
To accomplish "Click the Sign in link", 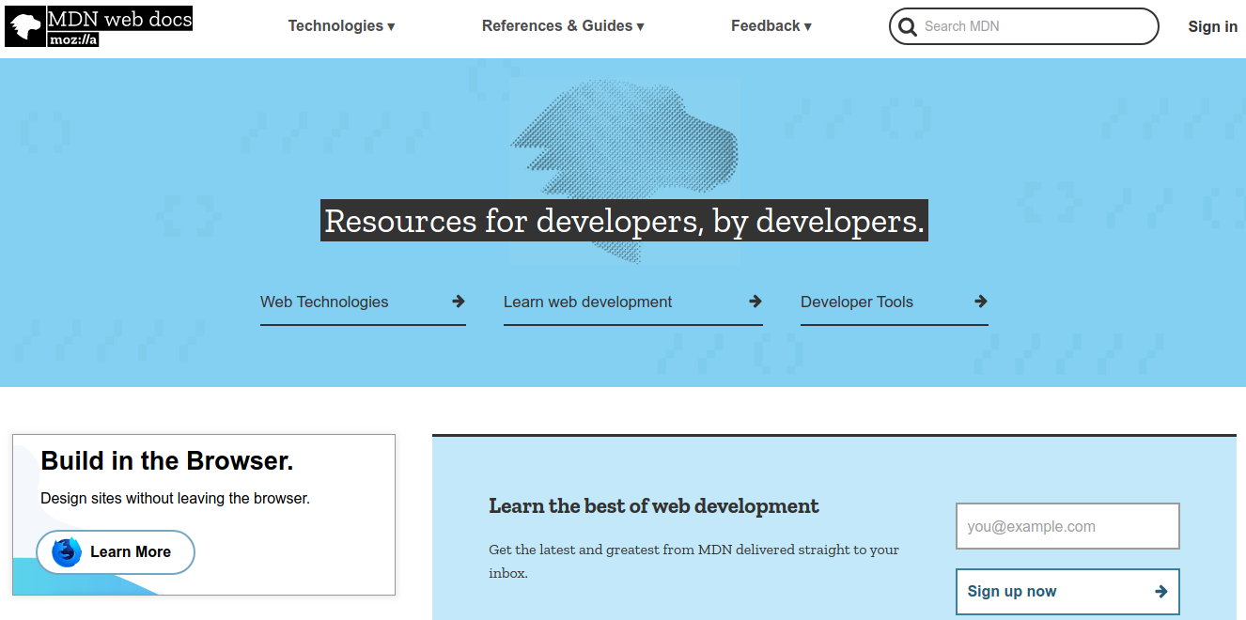I will tap(1212, 26).
